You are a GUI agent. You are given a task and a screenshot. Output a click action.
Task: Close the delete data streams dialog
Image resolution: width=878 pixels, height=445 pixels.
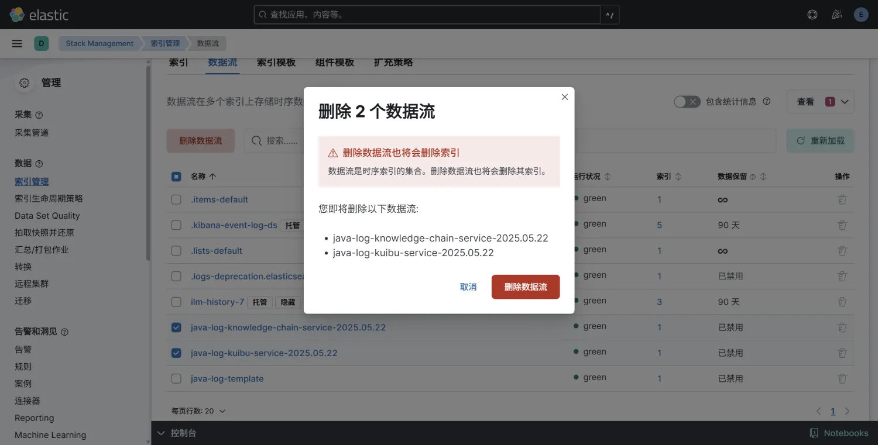[x=564, y=97]
